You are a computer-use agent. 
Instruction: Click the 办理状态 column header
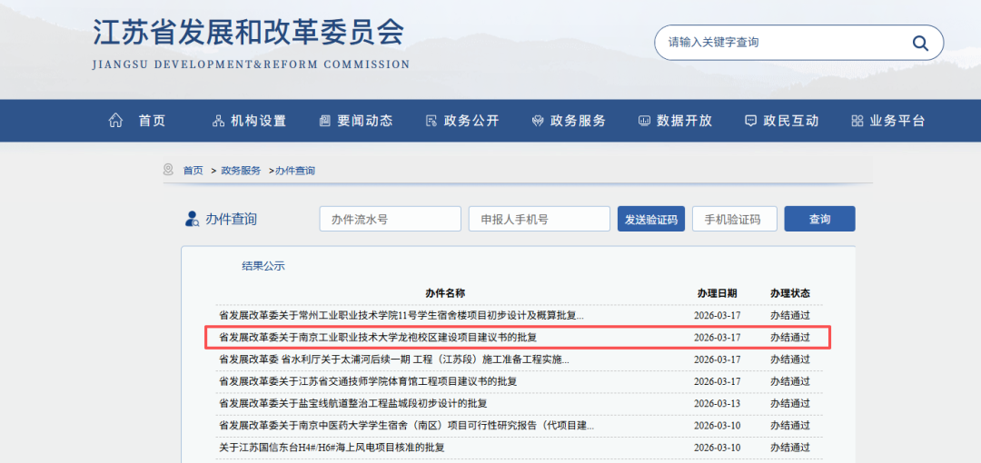click(790, 293)
